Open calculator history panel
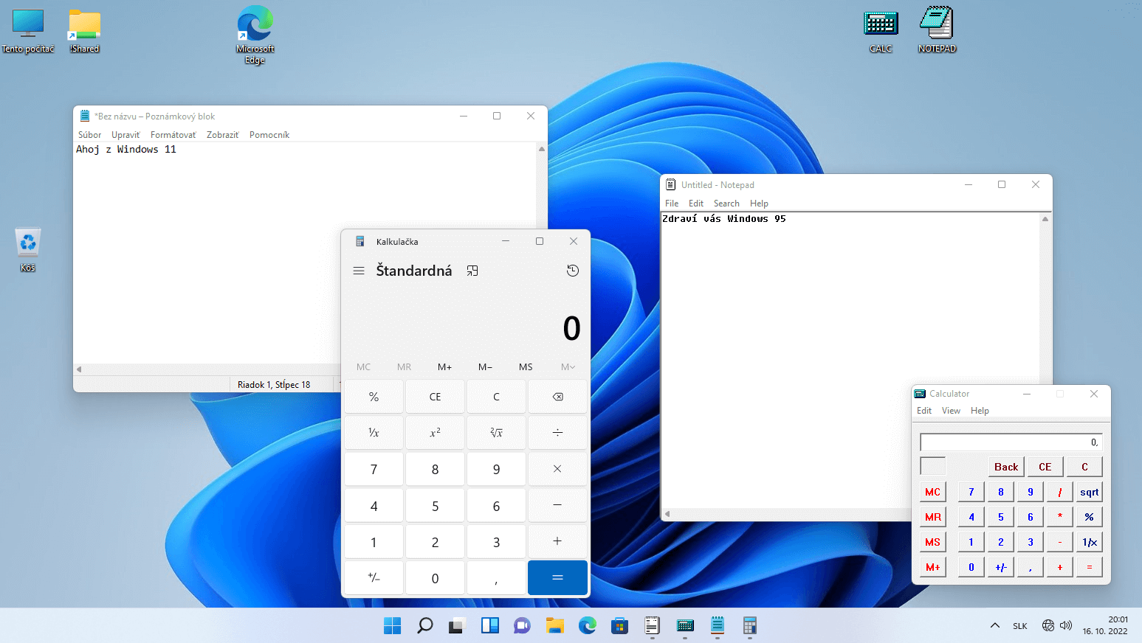Screen dimensions: 1142x643 572,271
